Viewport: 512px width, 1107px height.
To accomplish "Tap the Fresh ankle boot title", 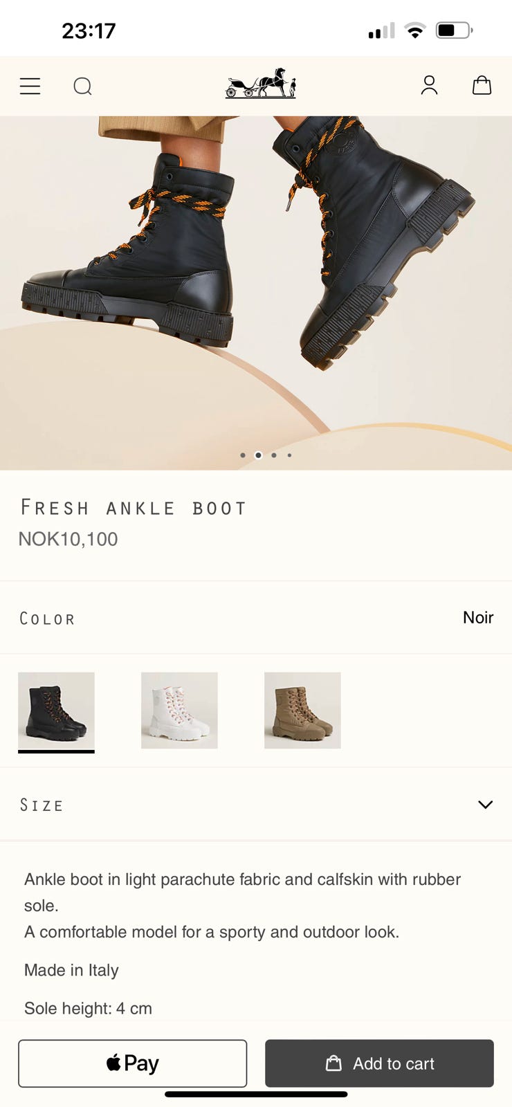I will pyautogui.click(x=134, y=508).
